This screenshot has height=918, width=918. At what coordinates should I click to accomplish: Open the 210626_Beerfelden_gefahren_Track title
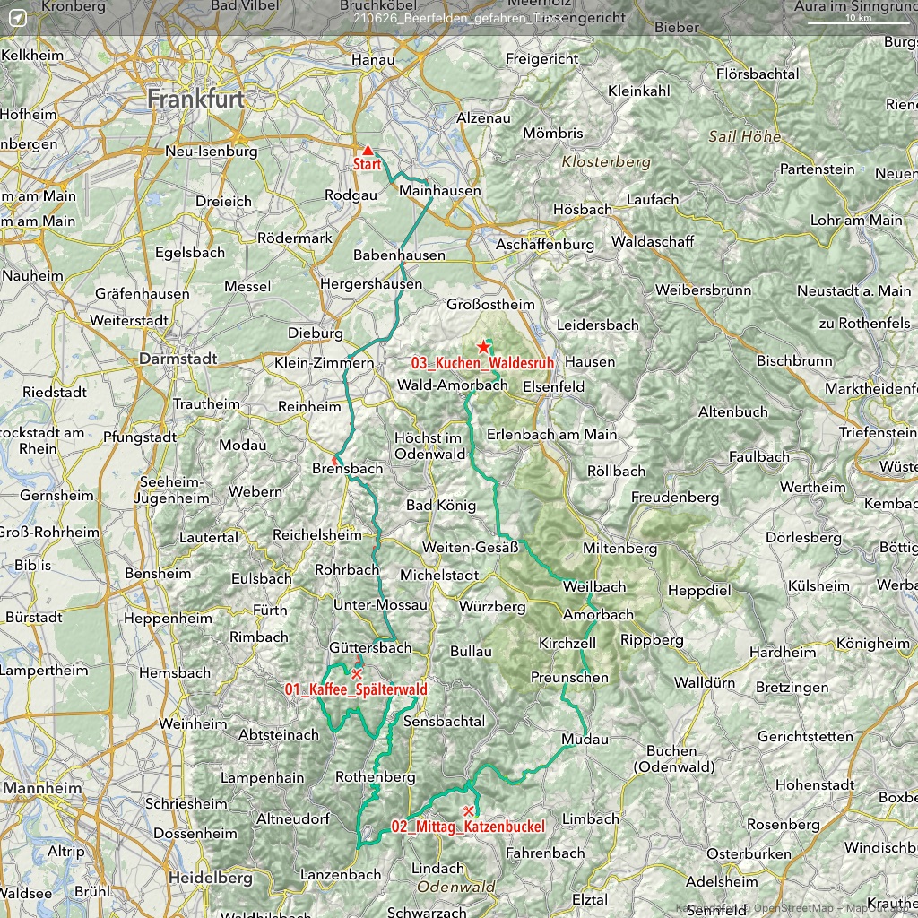pyautogui.click(x=459, y=18)
